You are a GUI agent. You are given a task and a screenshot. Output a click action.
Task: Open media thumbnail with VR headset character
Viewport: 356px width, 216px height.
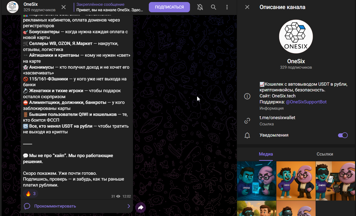tap(335, 181)
